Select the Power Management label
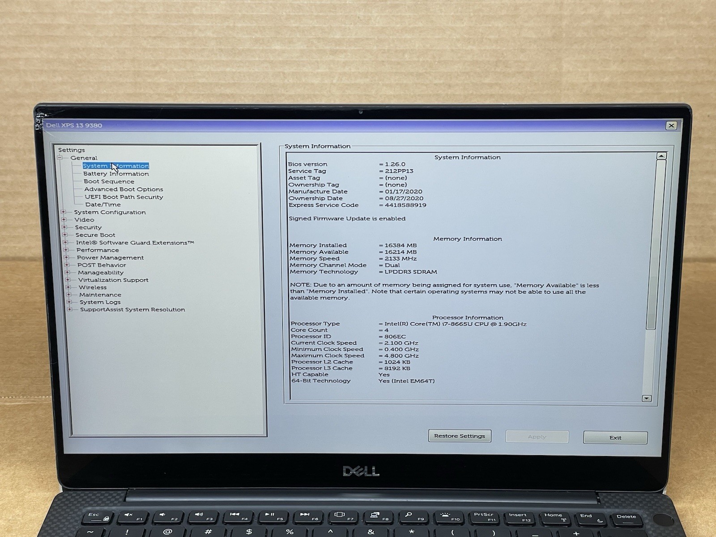Viewport: 716px width, 537px height. pyautogui.click(x=110, y=258)
